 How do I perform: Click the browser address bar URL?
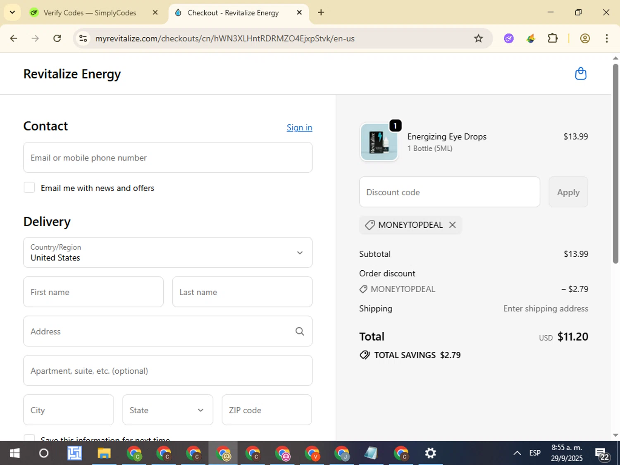click(x=225, y=38)
